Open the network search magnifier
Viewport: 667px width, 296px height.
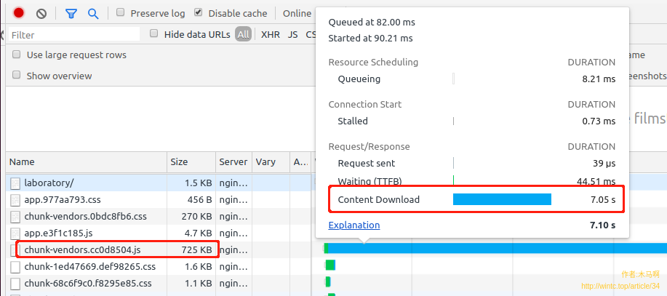[x=93, y=13]
